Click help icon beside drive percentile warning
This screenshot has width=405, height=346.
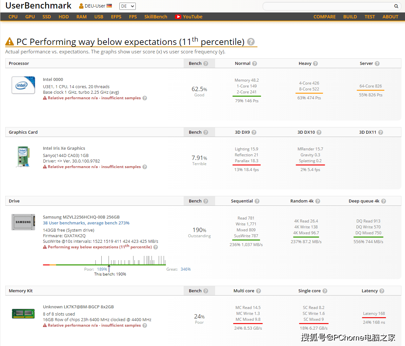pos(156,247)
